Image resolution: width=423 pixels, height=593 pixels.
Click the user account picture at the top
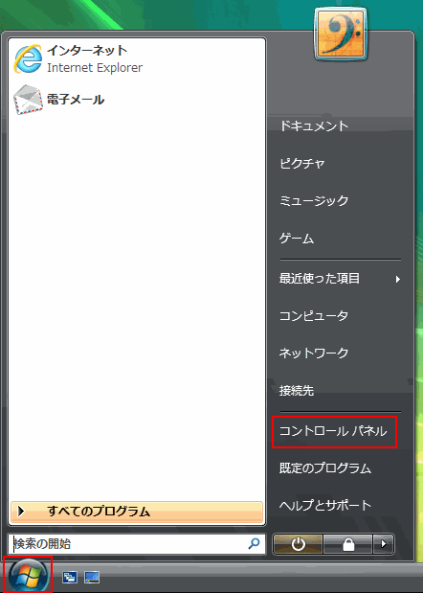click(x=341, y=34)
